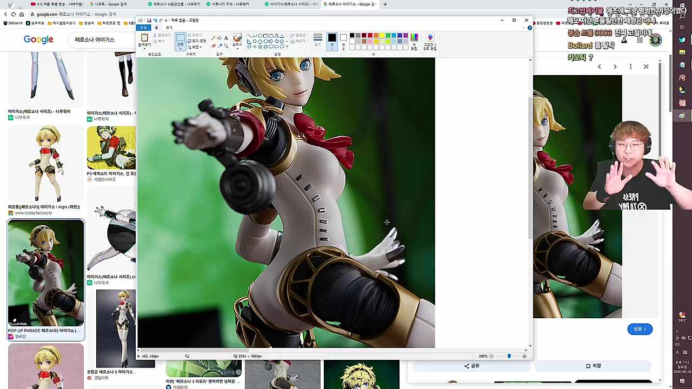
Task: Click Paint vertical scrollbar
Action: point(530,167)
